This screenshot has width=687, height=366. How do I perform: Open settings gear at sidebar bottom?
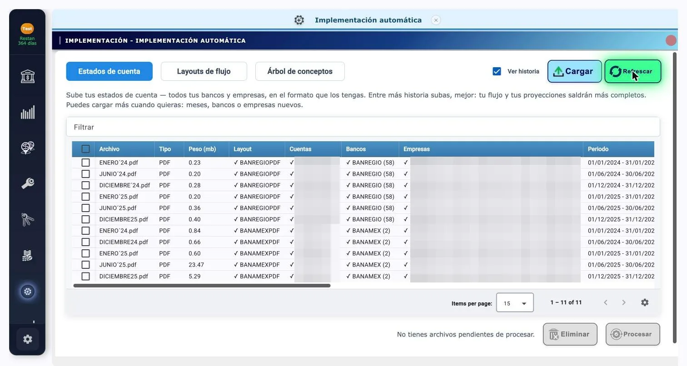coord(28,339)
